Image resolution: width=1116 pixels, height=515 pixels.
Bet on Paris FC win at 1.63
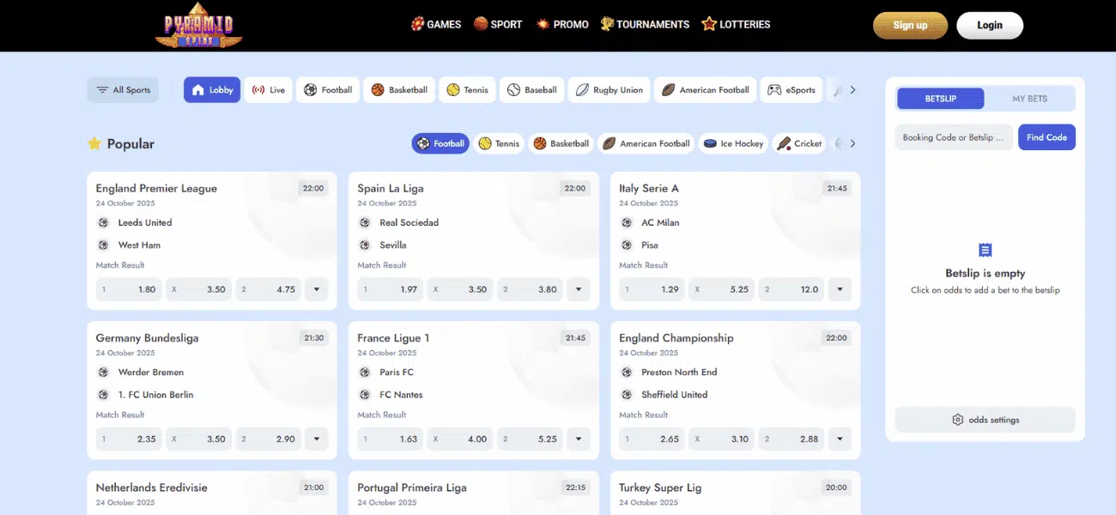pos(391,439)
